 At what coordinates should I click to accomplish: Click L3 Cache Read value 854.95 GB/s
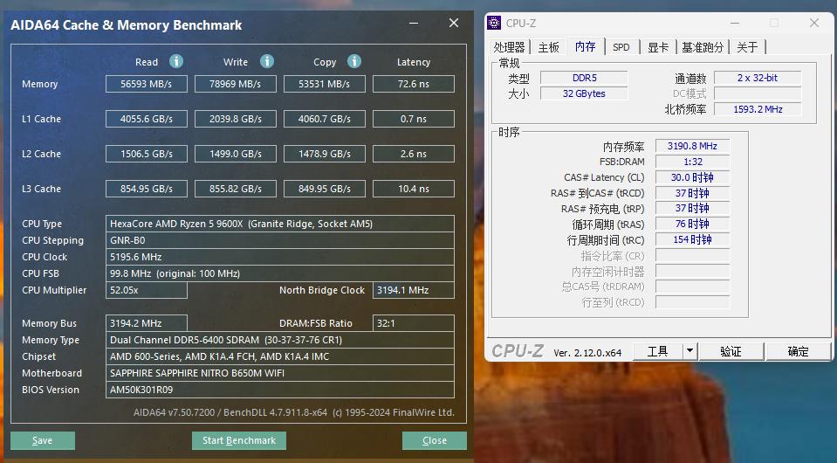147,189
